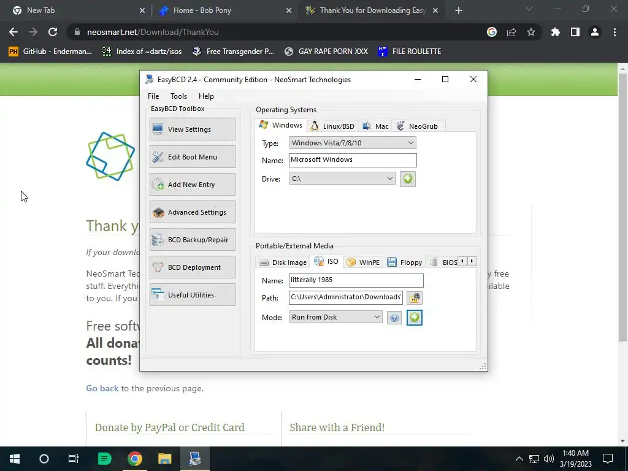Switch to WinPE media tab
Viewport: 628px width, 471px height.
[363, 262]
